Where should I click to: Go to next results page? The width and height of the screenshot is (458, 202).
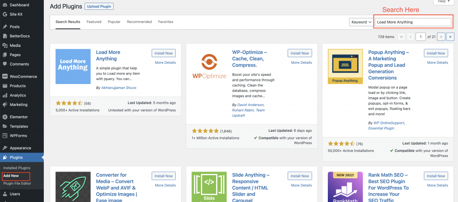[441, 37]
